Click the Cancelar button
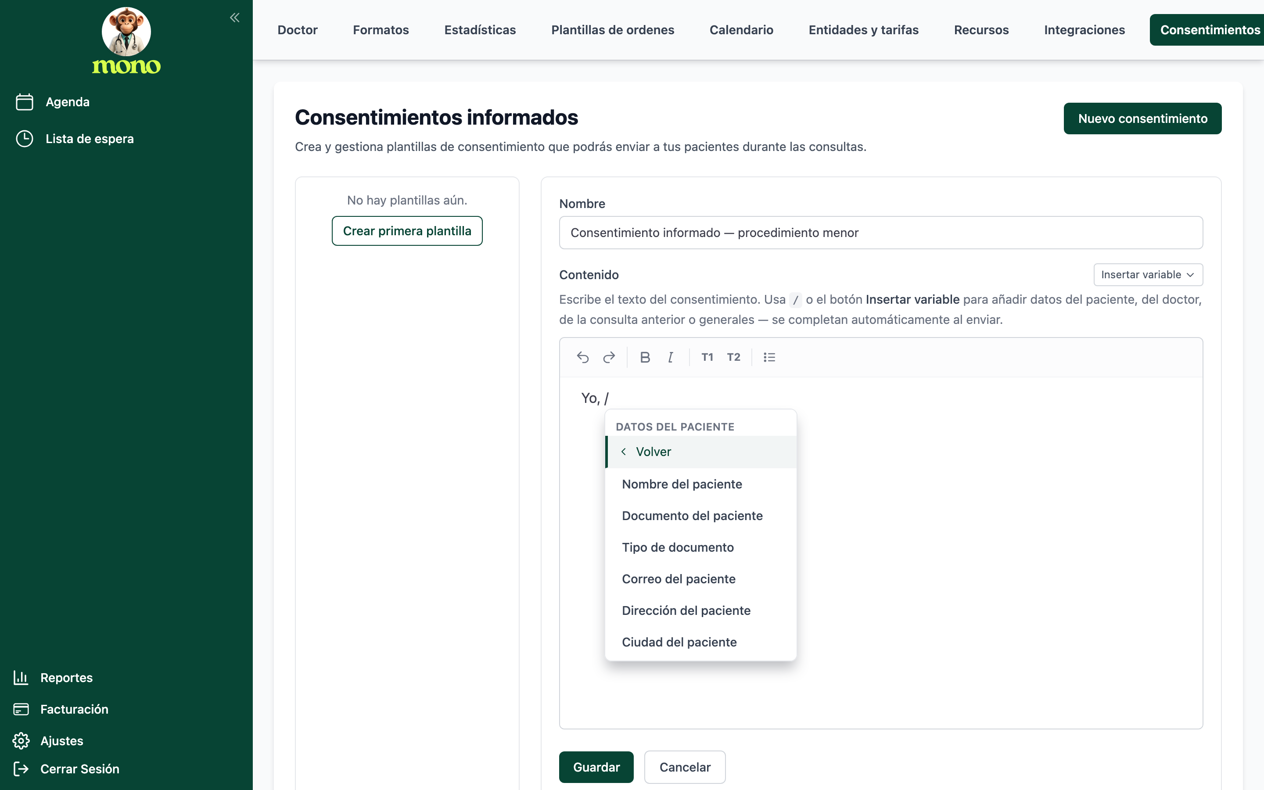The width and height of the screenshot is (1264, 790). pos(685,767)
